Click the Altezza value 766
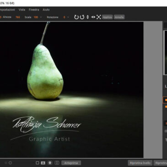This screenshot has height=167, width=167. tap(18, 17)
